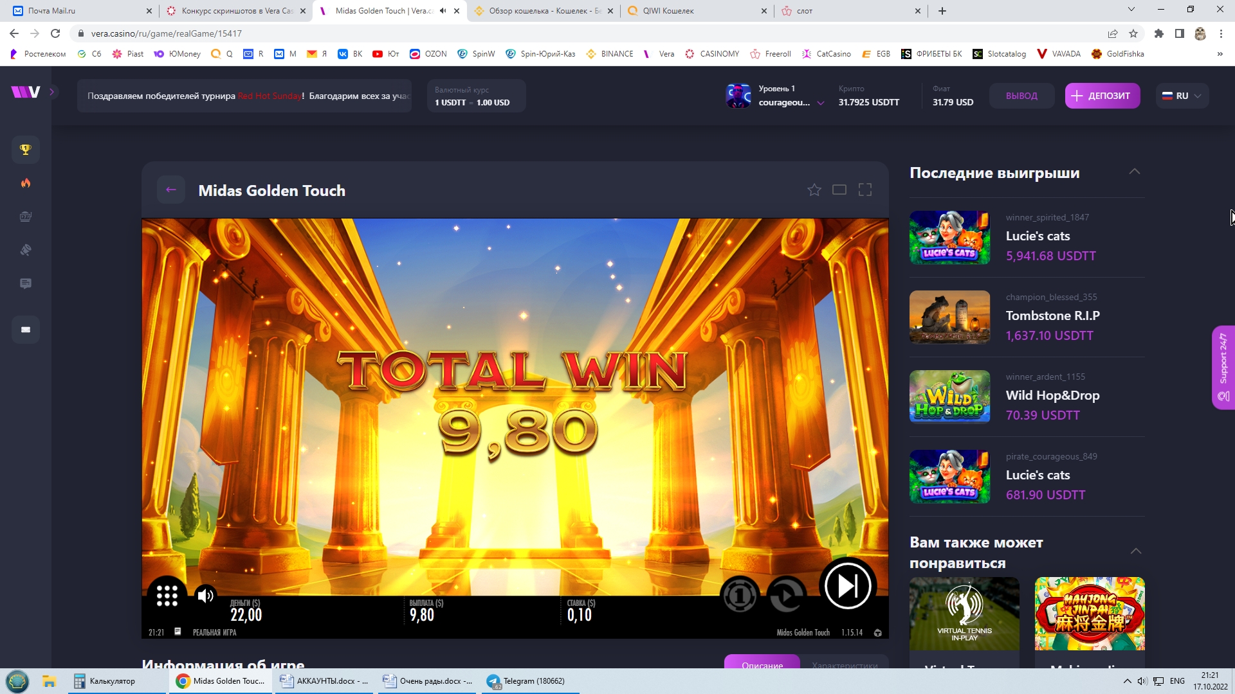The width and height of the screenshot is (1235, 694).
Task: Click the Red Hot Sunday tournament link
Action: pos(270,96)
